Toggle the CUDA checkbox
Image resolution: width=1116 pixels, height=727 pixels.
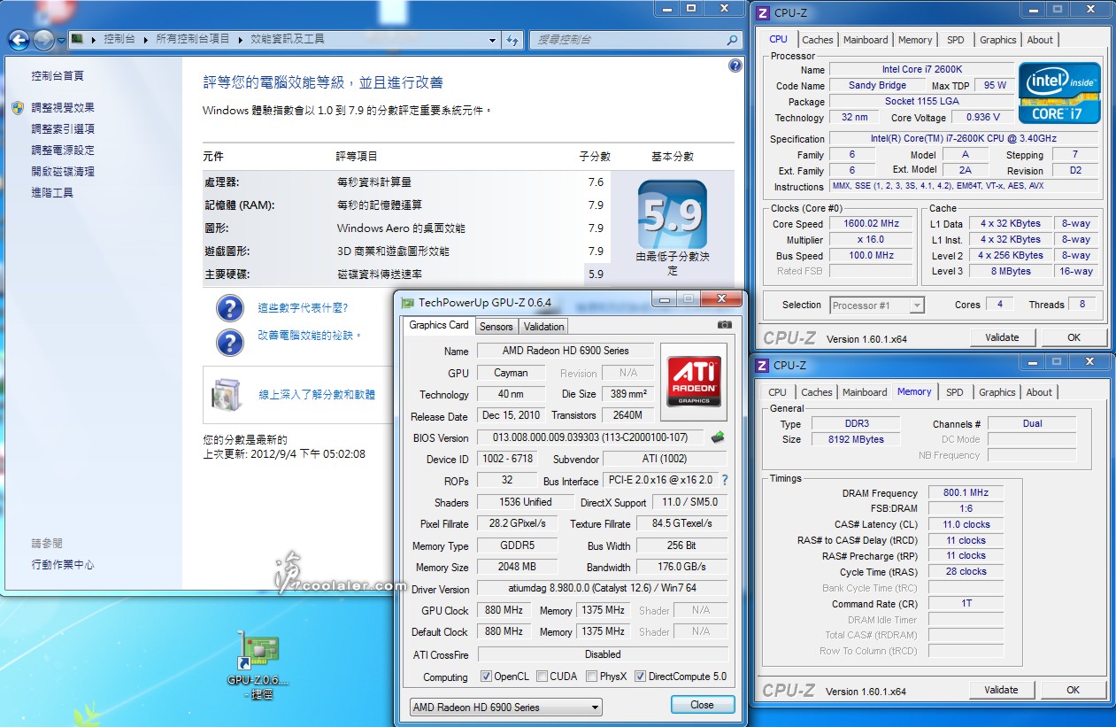tap(542, 677)
